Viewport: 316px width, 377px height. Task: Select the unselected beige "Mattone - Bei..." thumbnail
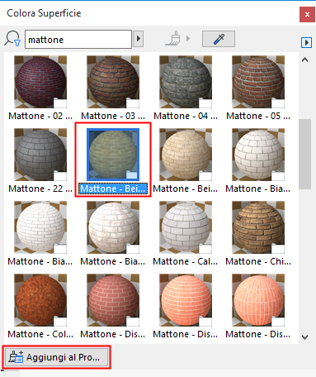(x=186, y=155)
